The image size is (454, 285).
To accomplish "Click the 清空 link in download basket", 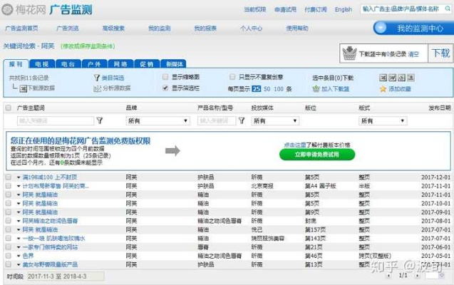I will [x=413, y=54].
